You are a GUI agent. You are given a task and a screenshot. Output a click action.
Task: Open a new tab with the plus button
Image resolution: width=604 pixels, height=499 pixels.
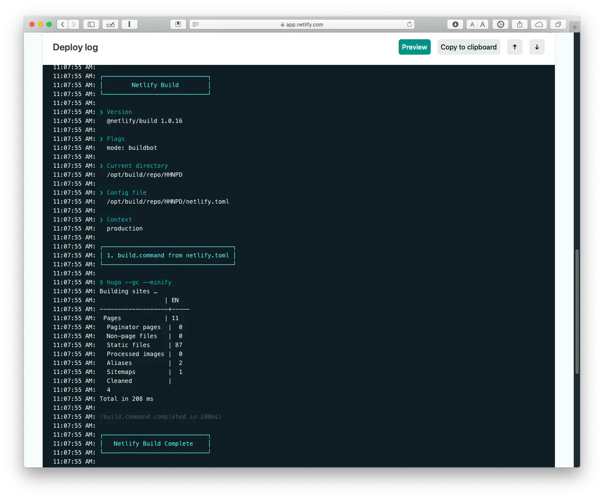click(x=575, y=27)
